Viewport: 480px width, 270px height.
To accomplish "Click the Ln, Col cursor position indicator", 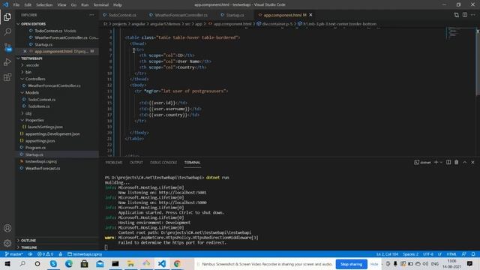I will point(387,254).
